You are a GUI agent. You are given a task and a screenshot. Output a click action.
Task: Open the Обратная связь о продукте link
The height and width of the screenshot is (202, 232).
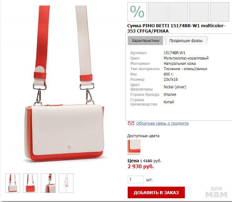coord(162,123)
